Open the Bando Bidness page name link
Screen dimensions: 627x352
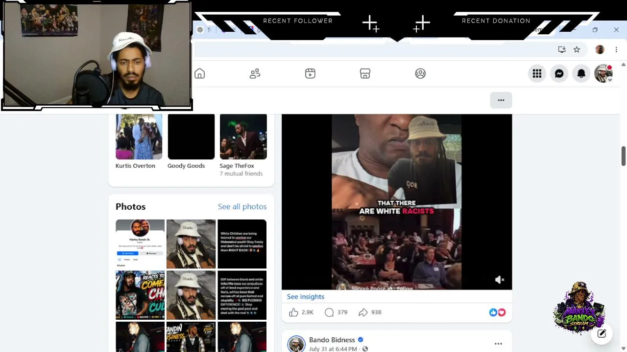tap(332, 340)
